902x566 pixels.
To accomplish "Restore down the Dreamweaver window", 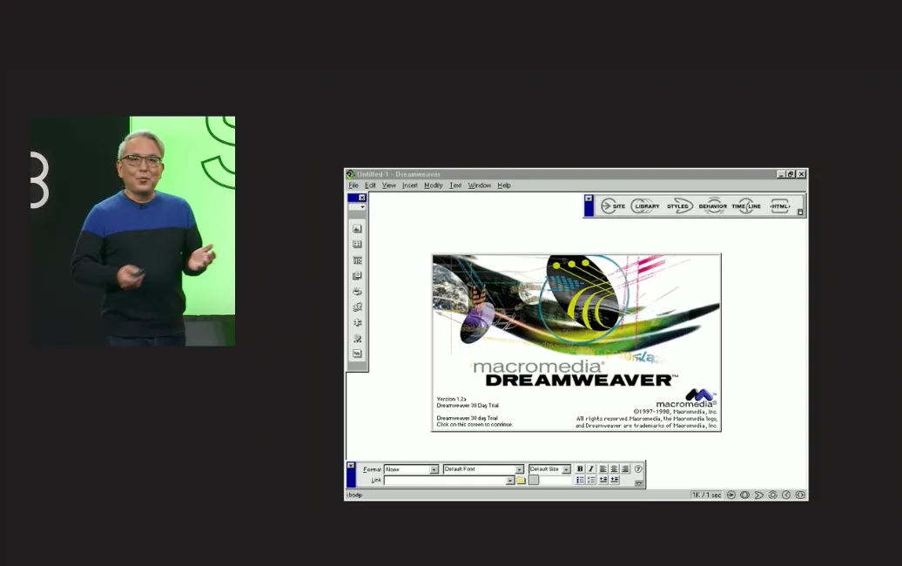I will tap(791, 173).
